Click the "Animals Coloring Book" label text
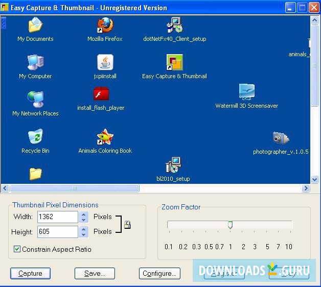This screenshot has height=287, width=321. point(105,151)
